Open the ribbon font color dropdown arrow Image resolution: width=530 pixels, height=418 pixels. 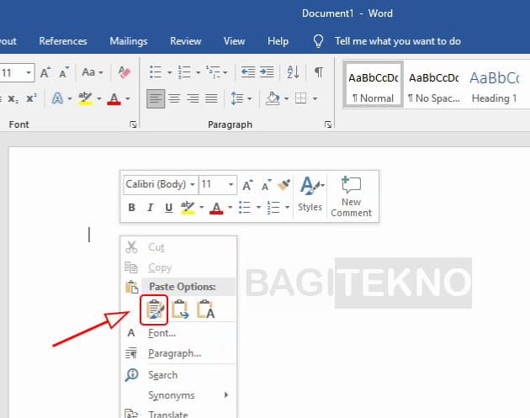point(128,98)
